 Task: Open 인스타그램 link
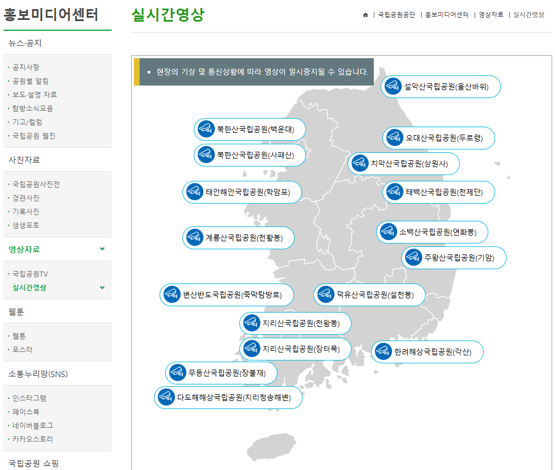tap(30, 398)
